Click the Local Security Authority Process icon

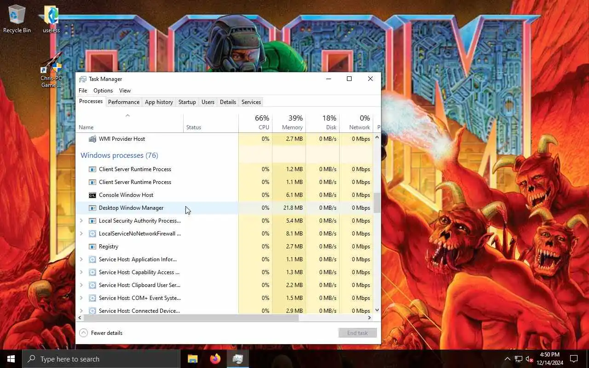[x=92, y=221]
